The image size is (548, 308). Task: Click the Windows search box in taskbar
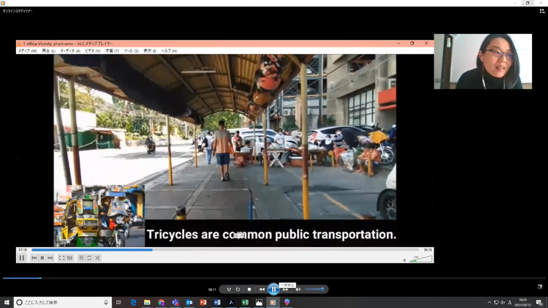[x=63, y=302]
